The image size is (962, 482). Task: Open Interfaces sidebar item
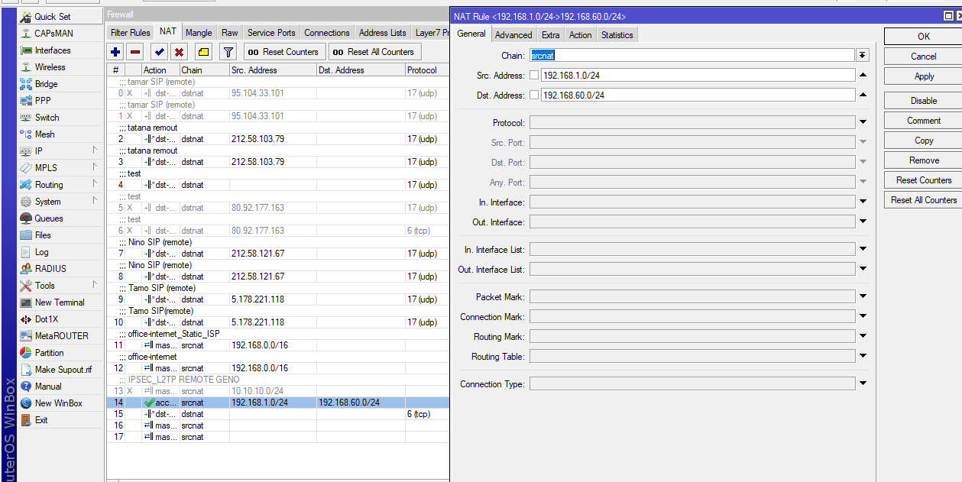click(x=60, y=50)
